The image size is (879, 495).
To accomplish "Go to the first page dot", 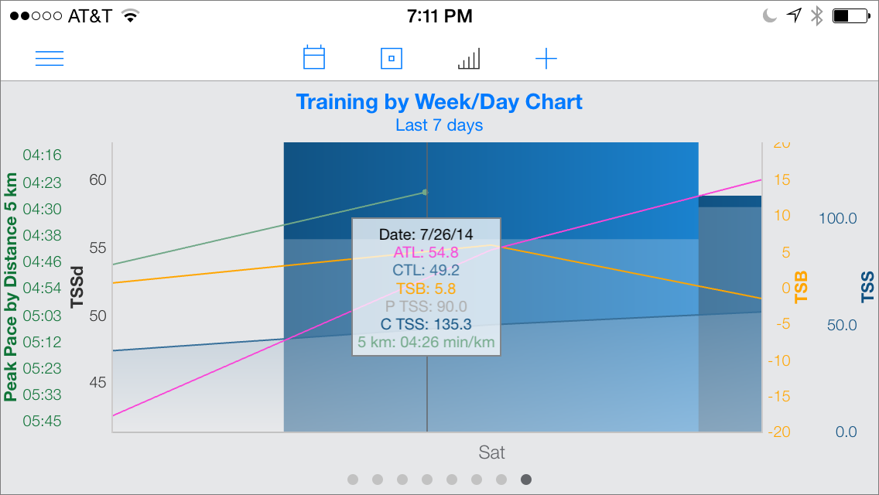I will 353,480.
